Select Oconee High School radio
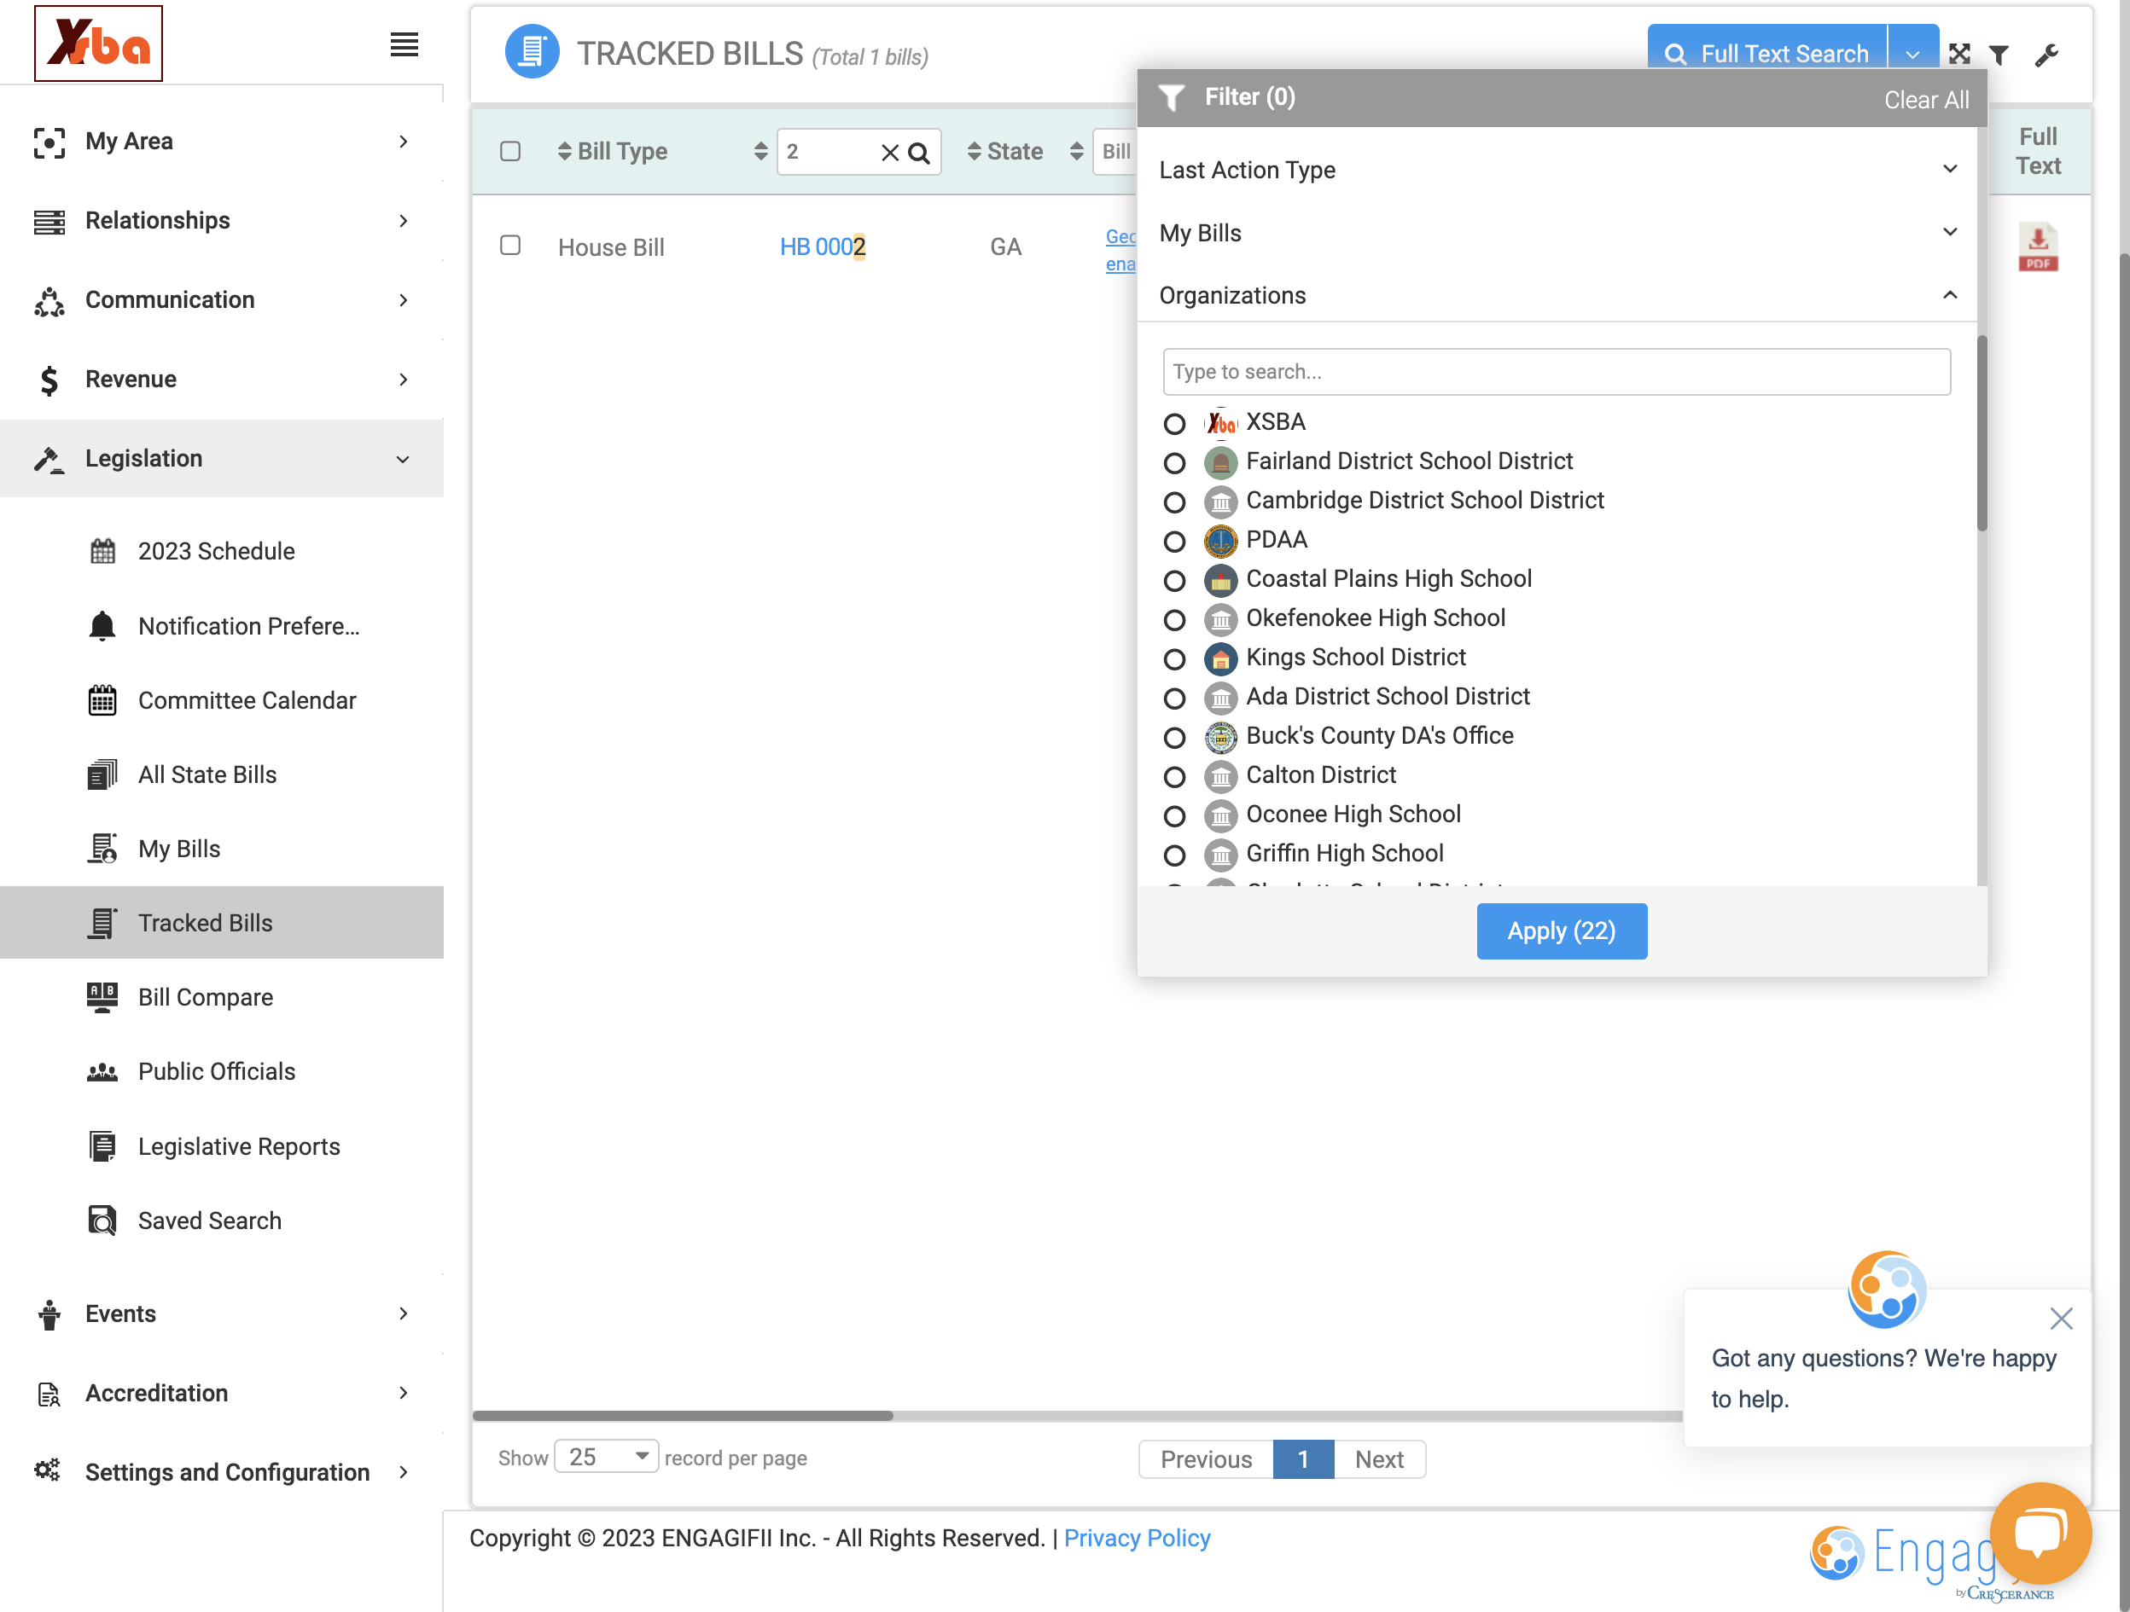 [1174, 816]
